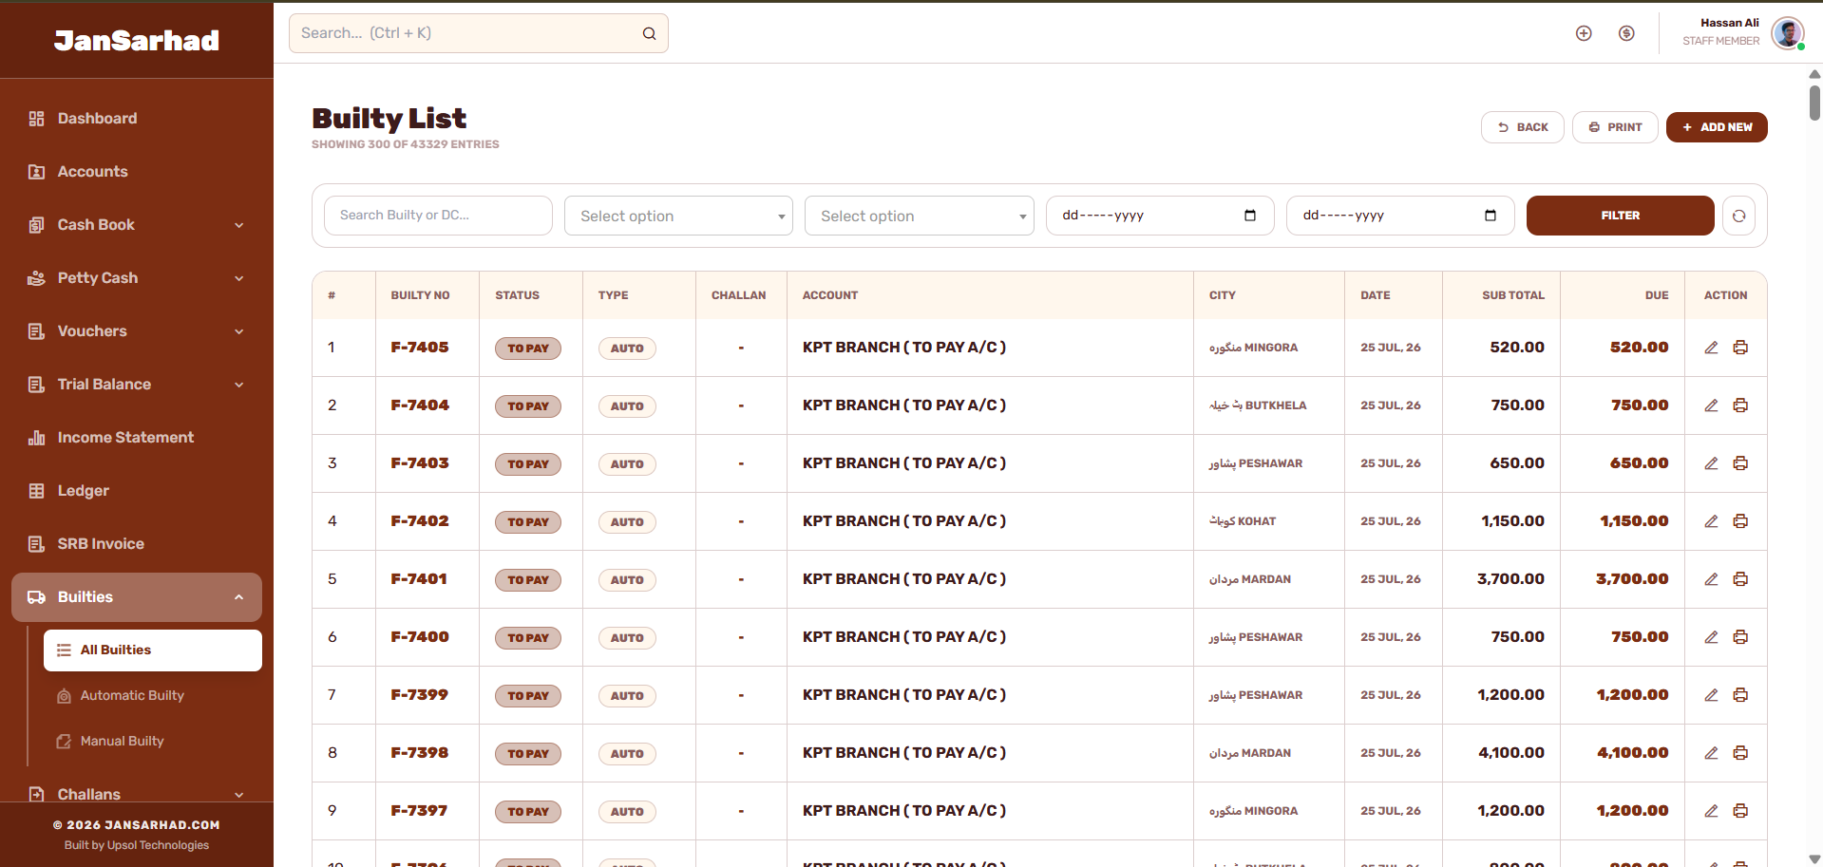This screenshot has width=1823, height=867.
Task: Open builty number F-7401 link
Action: [419, 579]
